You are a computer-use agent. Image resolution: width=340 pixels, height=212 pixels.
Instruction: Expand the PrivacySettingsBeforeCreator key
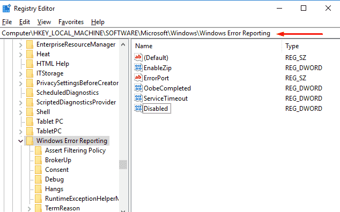pos(20,84)
